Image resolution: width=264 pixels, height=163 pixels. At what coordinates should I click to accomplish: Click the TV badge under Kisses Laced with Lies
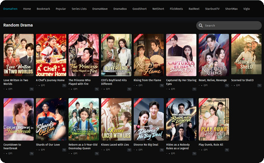129,150
